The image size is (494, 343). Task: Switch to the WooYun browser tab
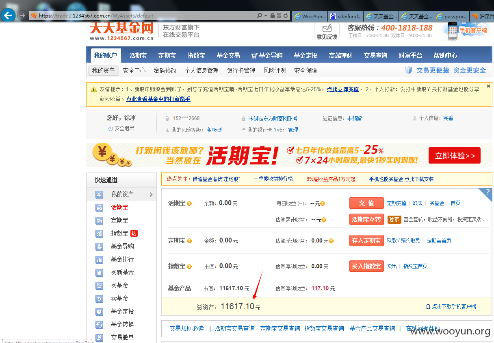click(309, 16)
